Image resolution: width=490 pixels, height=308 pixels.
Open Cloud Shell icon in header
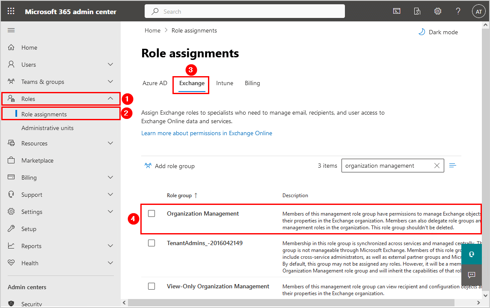coord(397,11)
